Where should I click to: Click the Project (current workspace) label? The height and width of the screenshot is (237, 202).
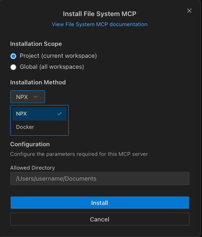[58, 56]
